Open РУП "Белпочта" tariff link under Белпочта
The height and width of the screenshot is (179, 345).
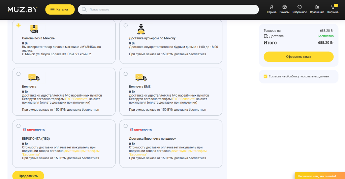pyautogui.click(x=77, y=99)
